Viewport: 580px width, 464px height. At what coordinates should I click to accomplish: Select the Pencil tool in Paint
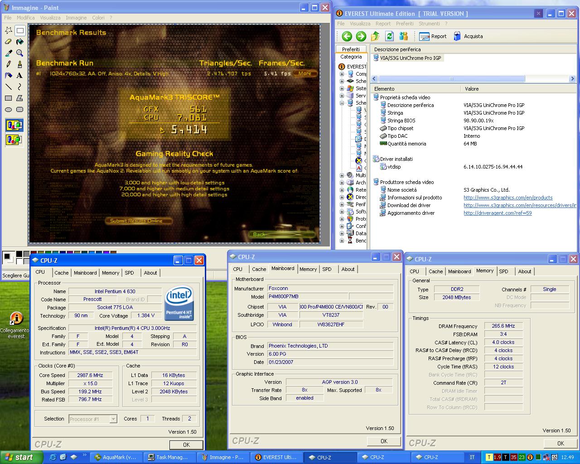pos(8,64)
